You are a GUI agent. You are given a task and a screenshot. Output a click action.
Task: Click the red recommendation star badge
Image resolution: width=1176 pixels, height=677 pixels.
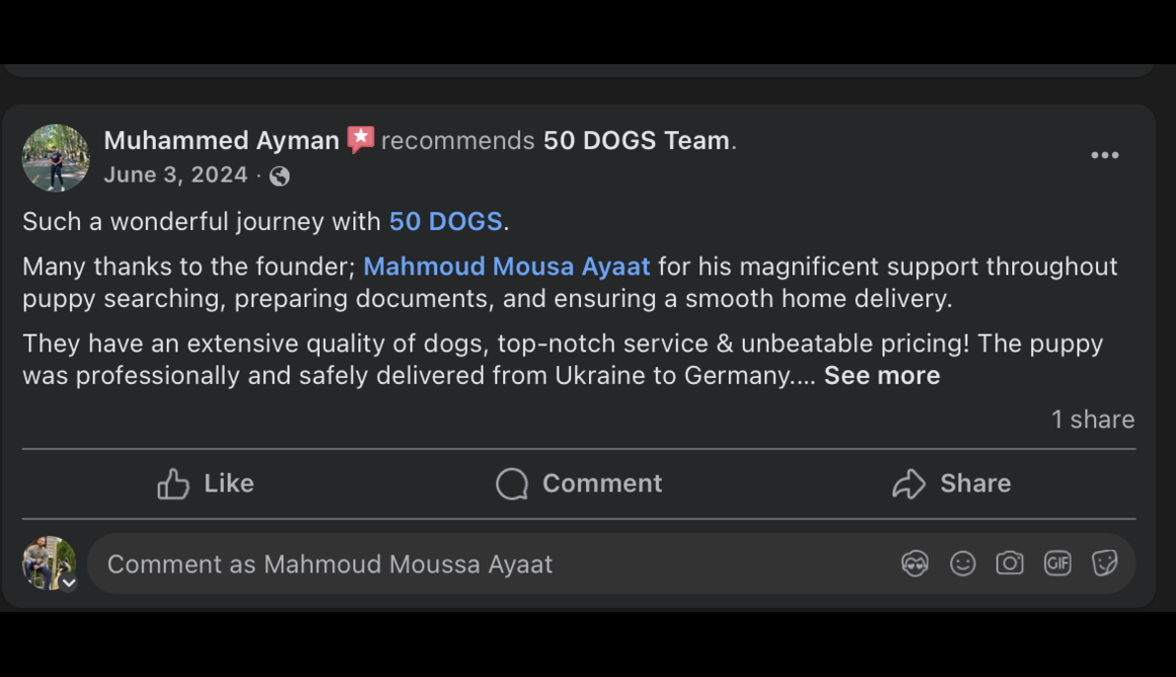pos(360,140)
